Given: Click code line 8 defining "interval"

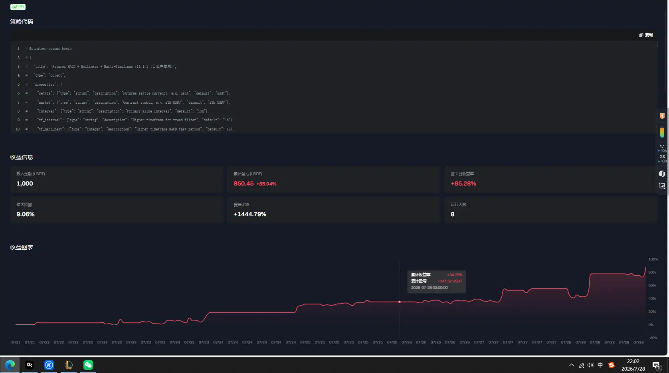Looking at the screenshot, I should 117,111.
